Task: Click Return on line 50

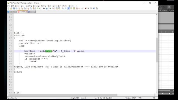Action: pos(18,72)
